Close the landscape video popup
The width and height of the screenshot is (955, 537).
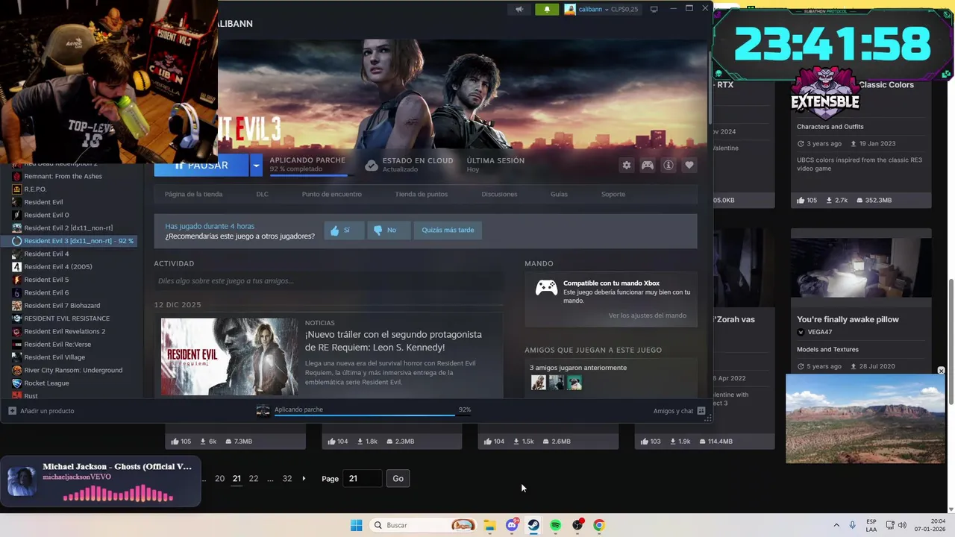(941, 371)
